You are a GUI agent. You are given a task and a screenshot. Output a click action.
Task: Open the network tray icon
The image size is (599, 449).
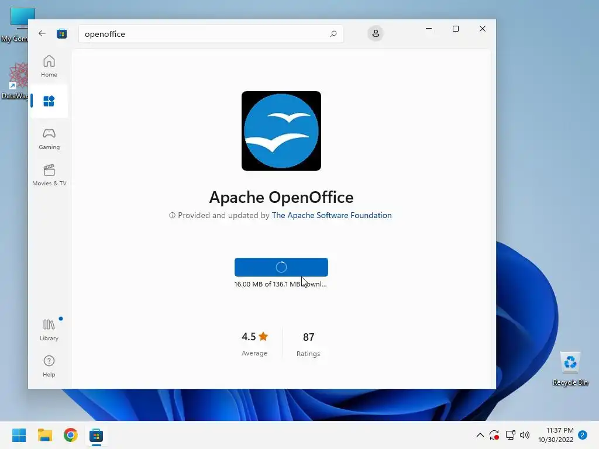tap(510, 435)
